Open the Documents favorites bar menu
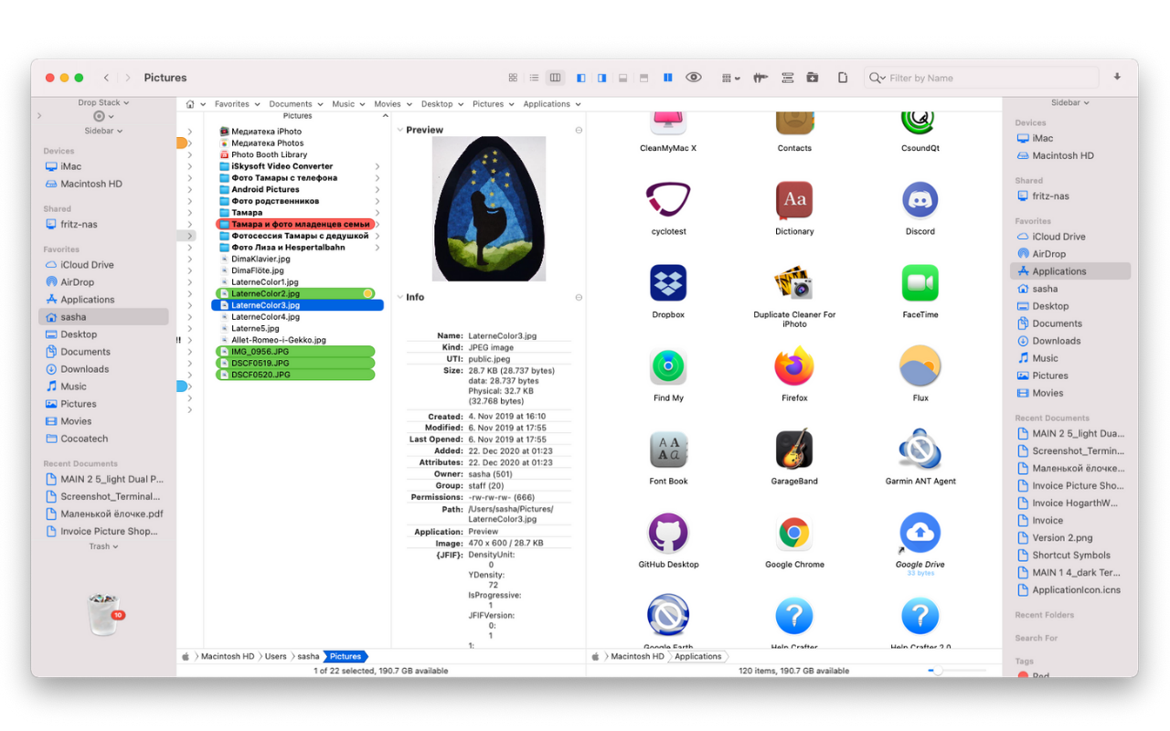Image resolution: width=1170 pixels, height=731 pixels. [295, 104]
